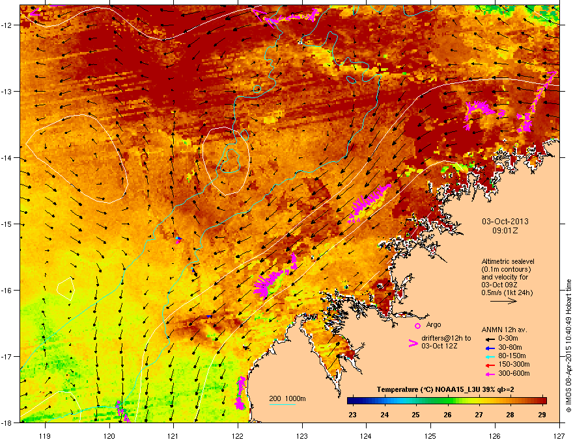This screenshot has height=442, width=573.
Task: Click the longitude axis label '119'
Action: click(x=45, y=435)
